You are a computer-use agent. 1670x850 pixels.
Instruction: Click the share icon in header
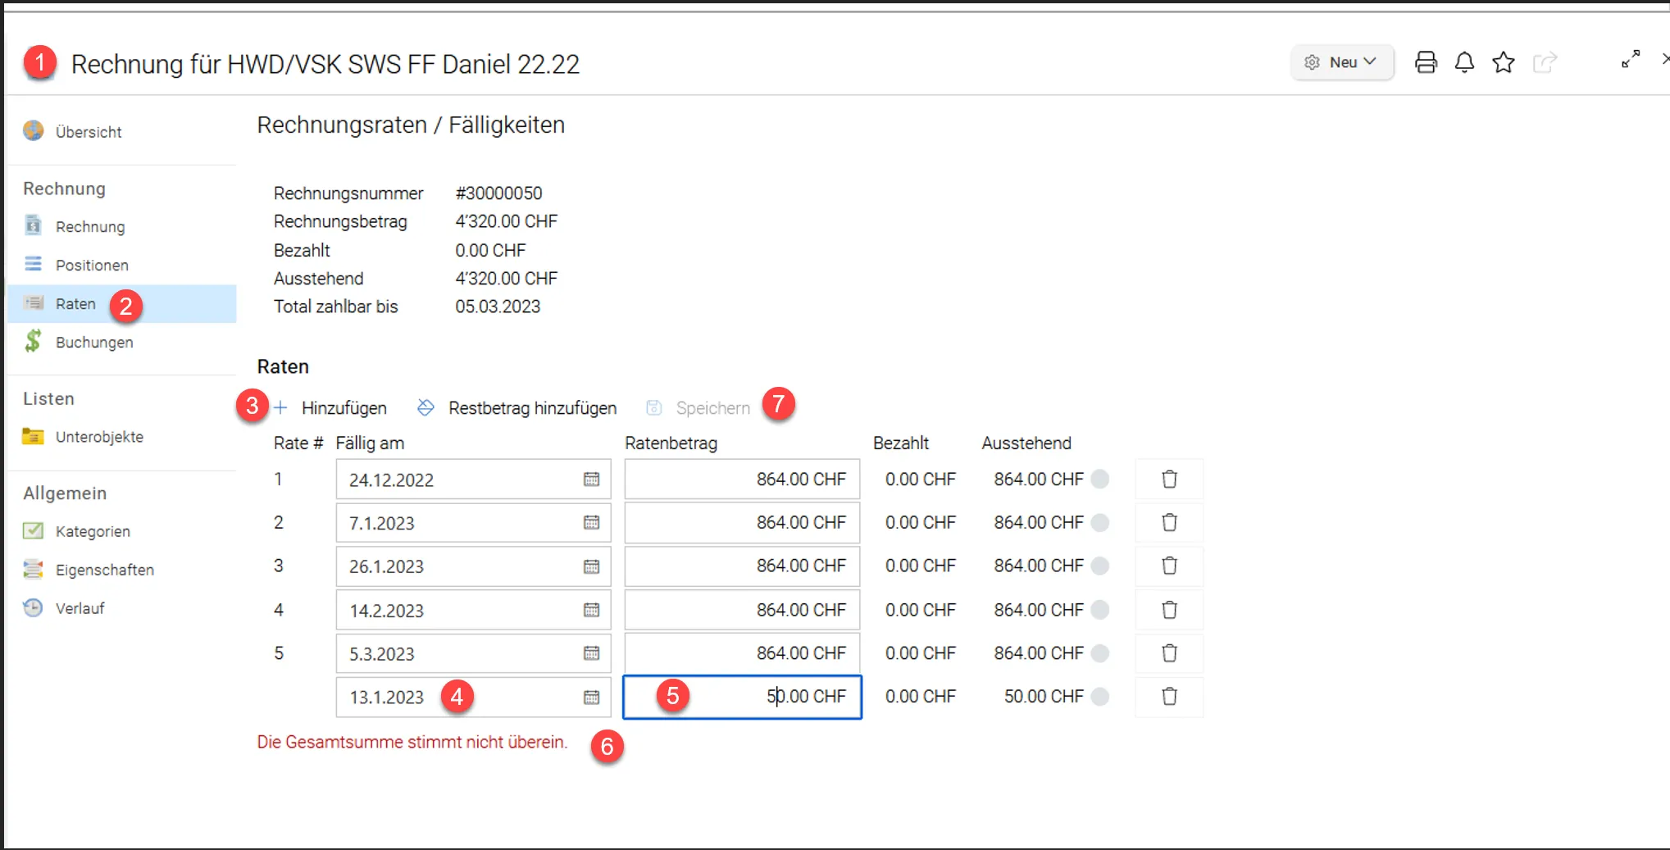pos(1545,62)
